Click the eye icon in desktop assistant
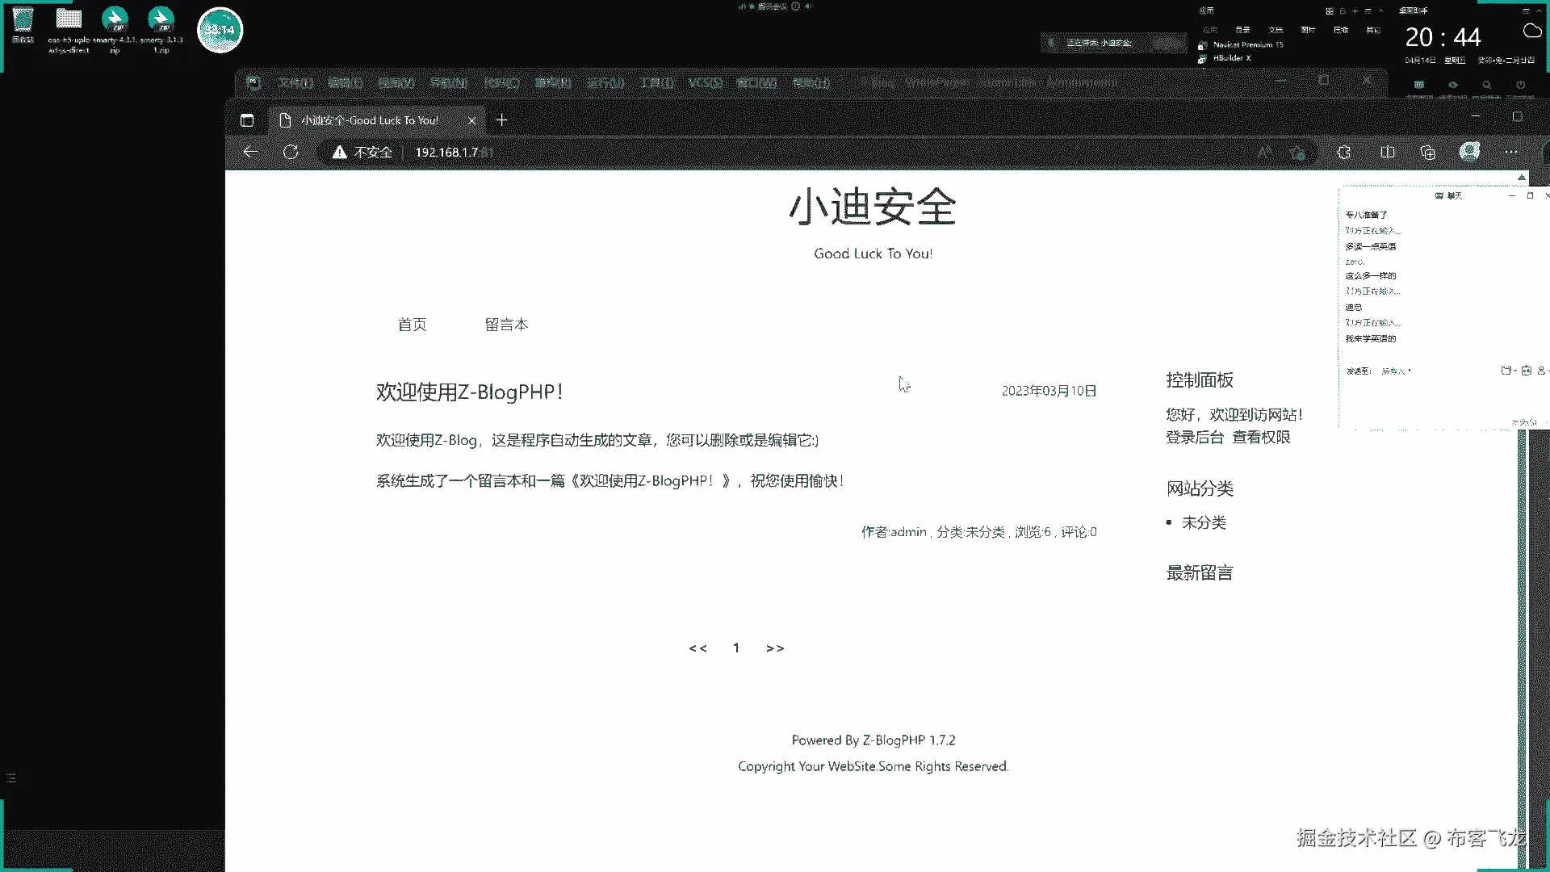The height and width of the screenshot is (872, 1550). click(x=1453, y=85)
